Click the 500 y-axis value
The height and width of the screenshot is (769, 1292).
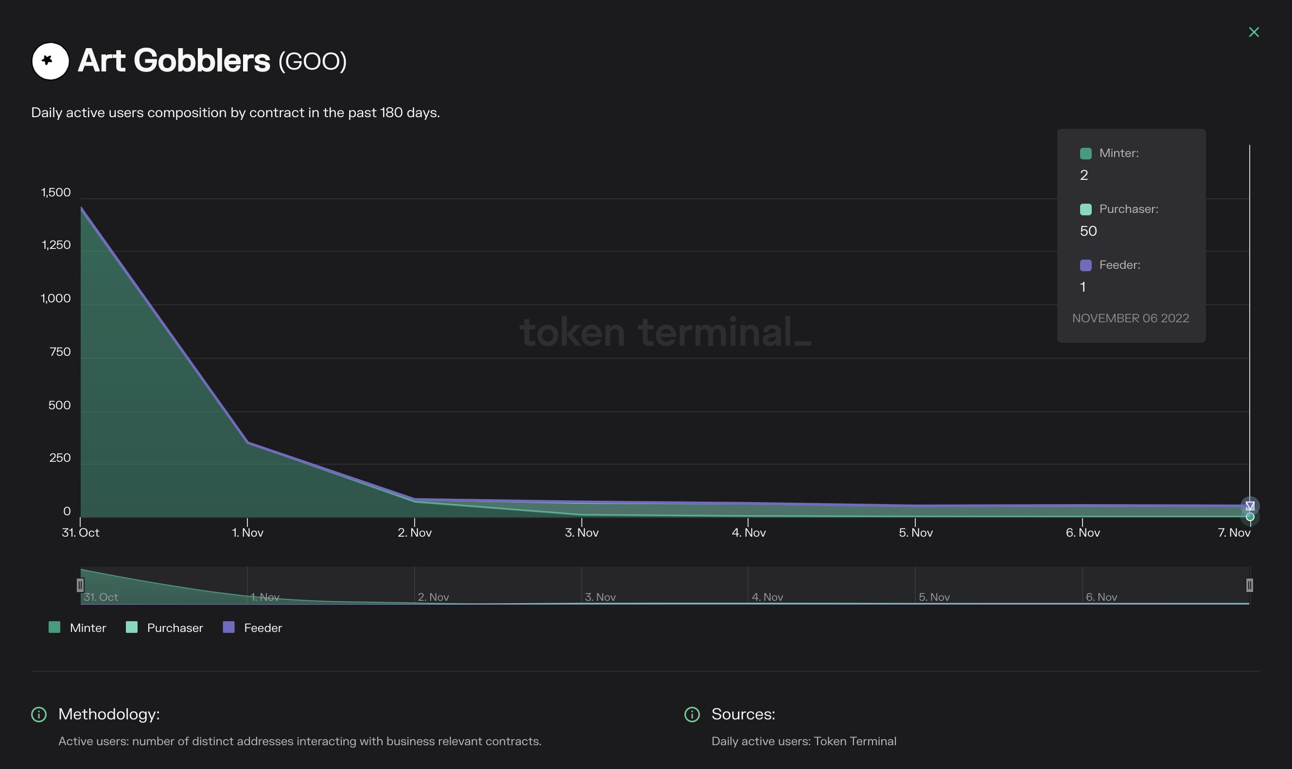[x=60, y=405]
